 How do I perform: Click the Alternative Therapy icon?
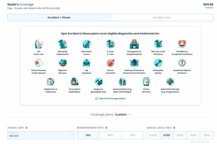170,82
